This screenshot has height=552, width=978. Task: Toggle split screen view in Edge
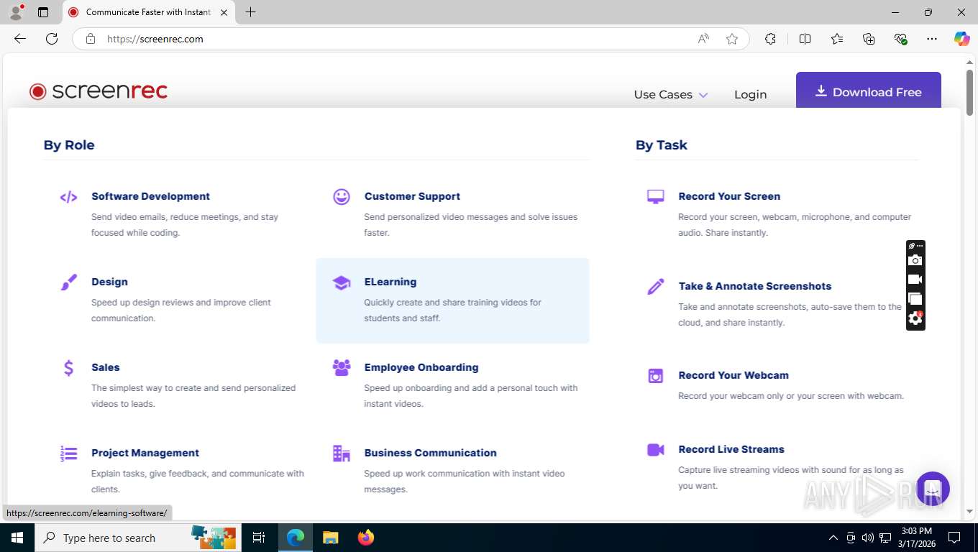[805, 39]
